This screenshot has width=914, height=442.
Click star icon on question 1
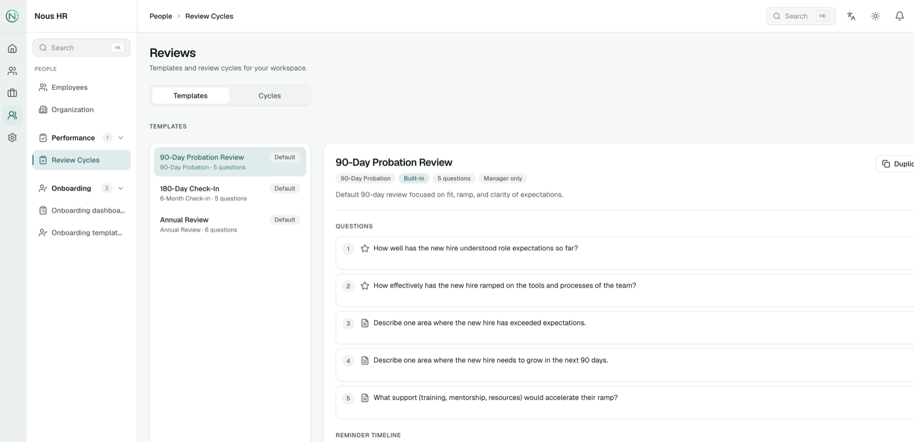[x=365, y=248]
